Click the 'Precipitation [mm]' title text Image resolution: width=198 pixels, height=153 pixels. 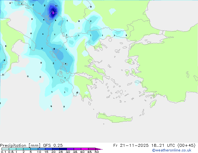pyautogui.click(x=20, y=146)
